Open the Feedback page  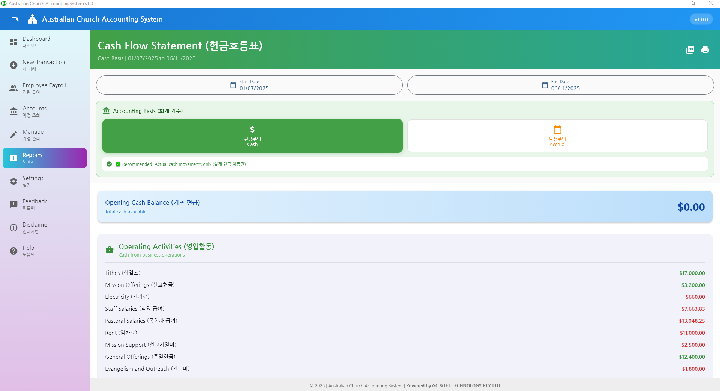tap(34, 204)
